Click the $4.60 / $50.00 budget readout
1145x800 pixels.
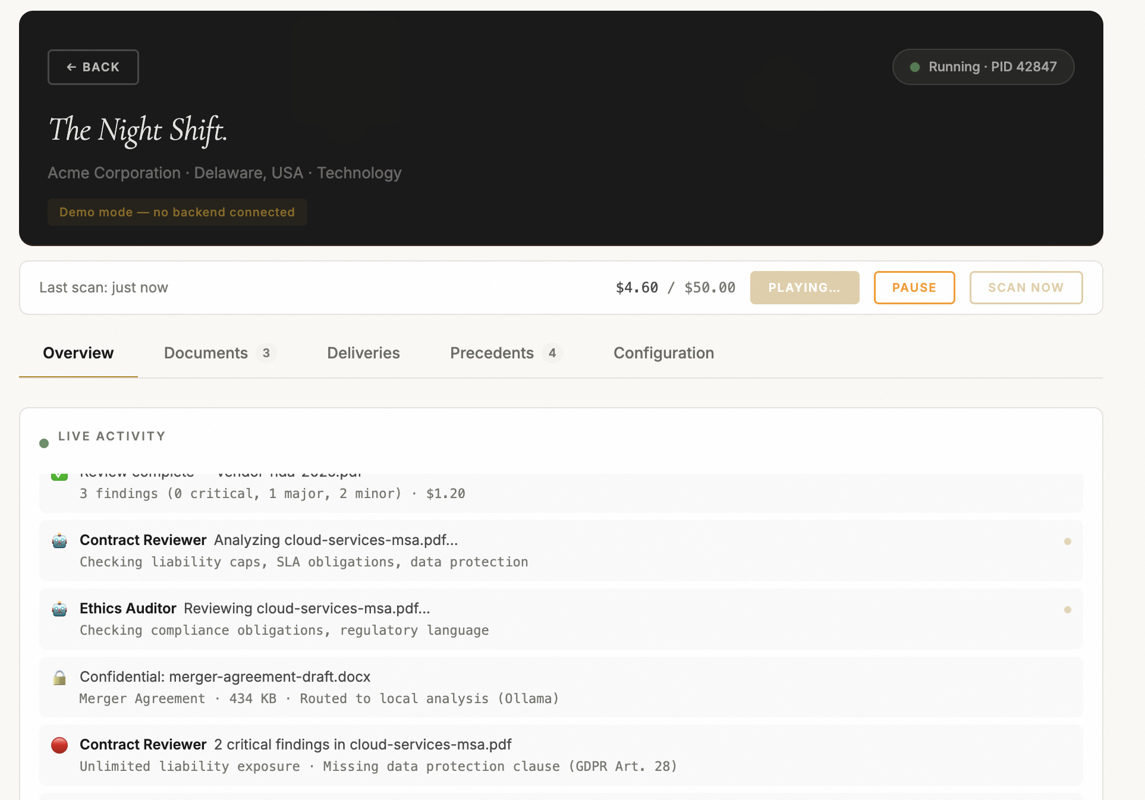click(x=675, y=288)
